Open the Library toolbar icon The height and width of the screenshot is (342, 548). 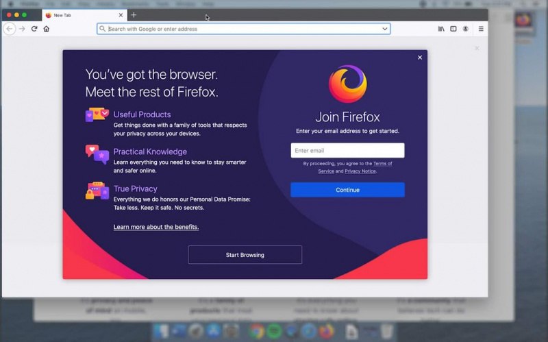tap(441, 29)
